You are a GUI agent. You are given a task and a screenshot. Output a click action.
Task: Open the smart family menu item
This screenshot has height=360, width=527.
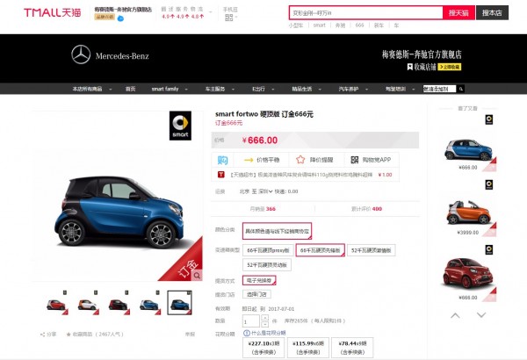coord(165,89)
